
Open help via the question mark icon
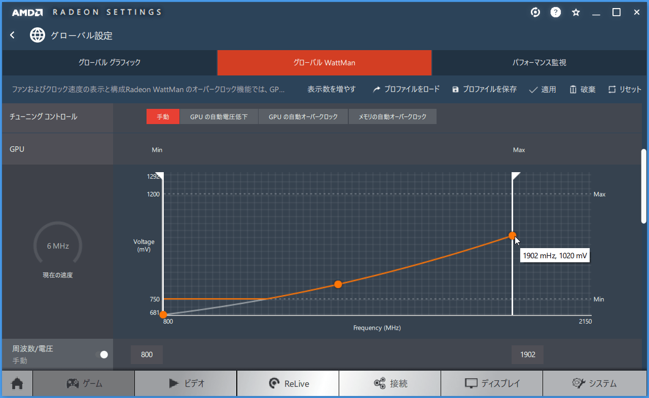pyautogui.click(x=556, y=13)
